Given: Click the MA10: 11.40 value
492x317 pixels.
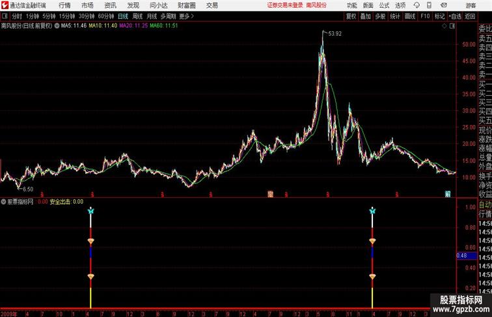Looking at the screenshot, I should (103, 26).
